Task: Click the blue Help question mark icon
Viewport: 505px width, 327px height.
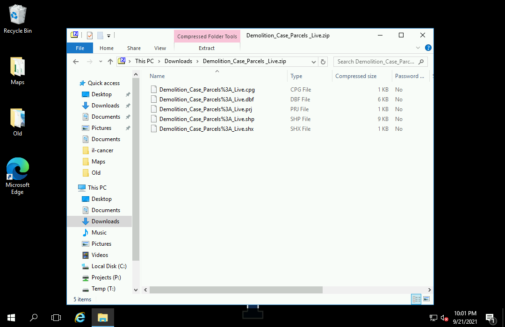Action: 428,48
